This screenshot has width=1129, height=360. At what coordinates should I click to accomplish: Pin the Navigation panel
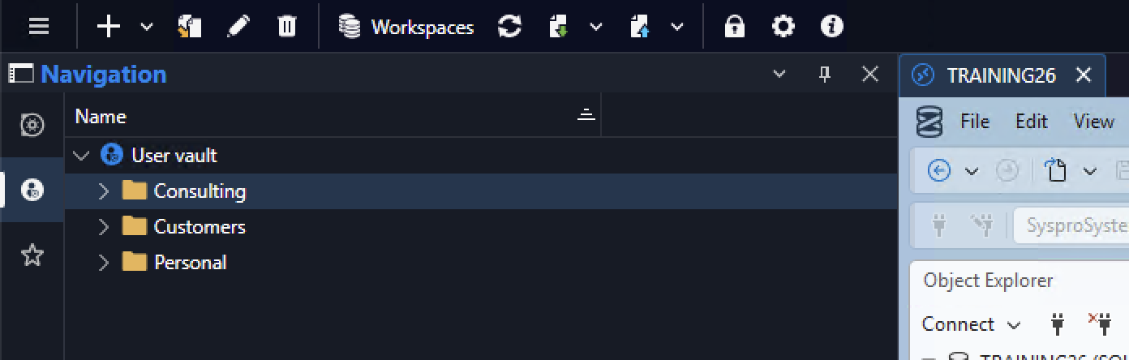(x=825, y=75)
